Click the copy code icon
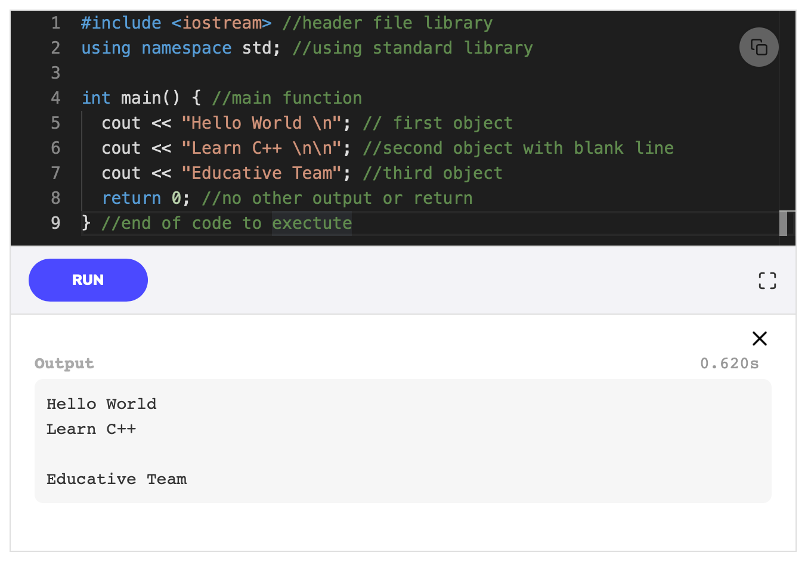Image resolution: width=811 pixels, height=565 pixels. pyautogui.click(x=759, y=47)
